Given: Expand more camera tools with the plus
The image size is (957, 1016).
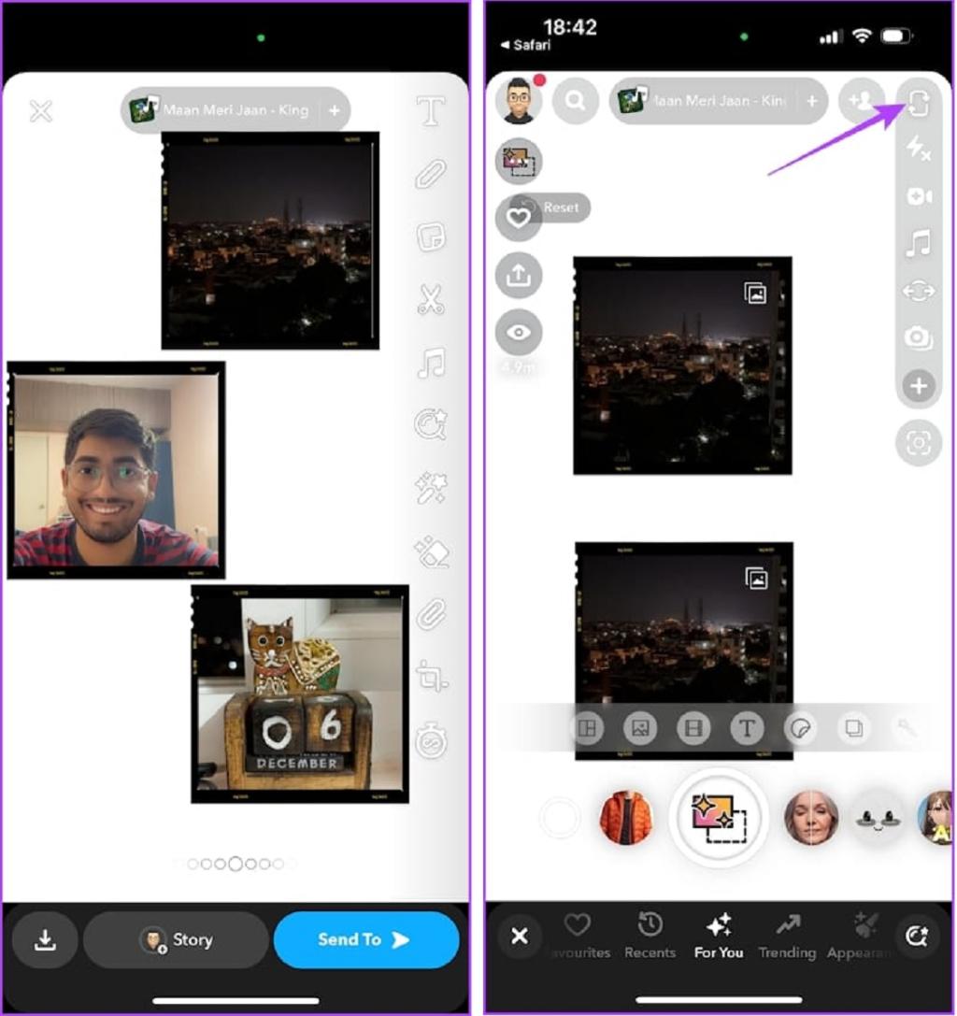Looking at the screenshot, I should [x=918, y=386].
